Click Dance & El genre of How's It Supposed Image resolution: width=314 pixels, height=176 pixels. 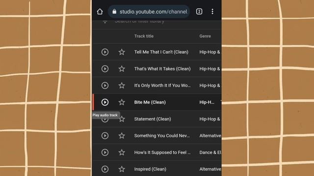coord(210,153)
